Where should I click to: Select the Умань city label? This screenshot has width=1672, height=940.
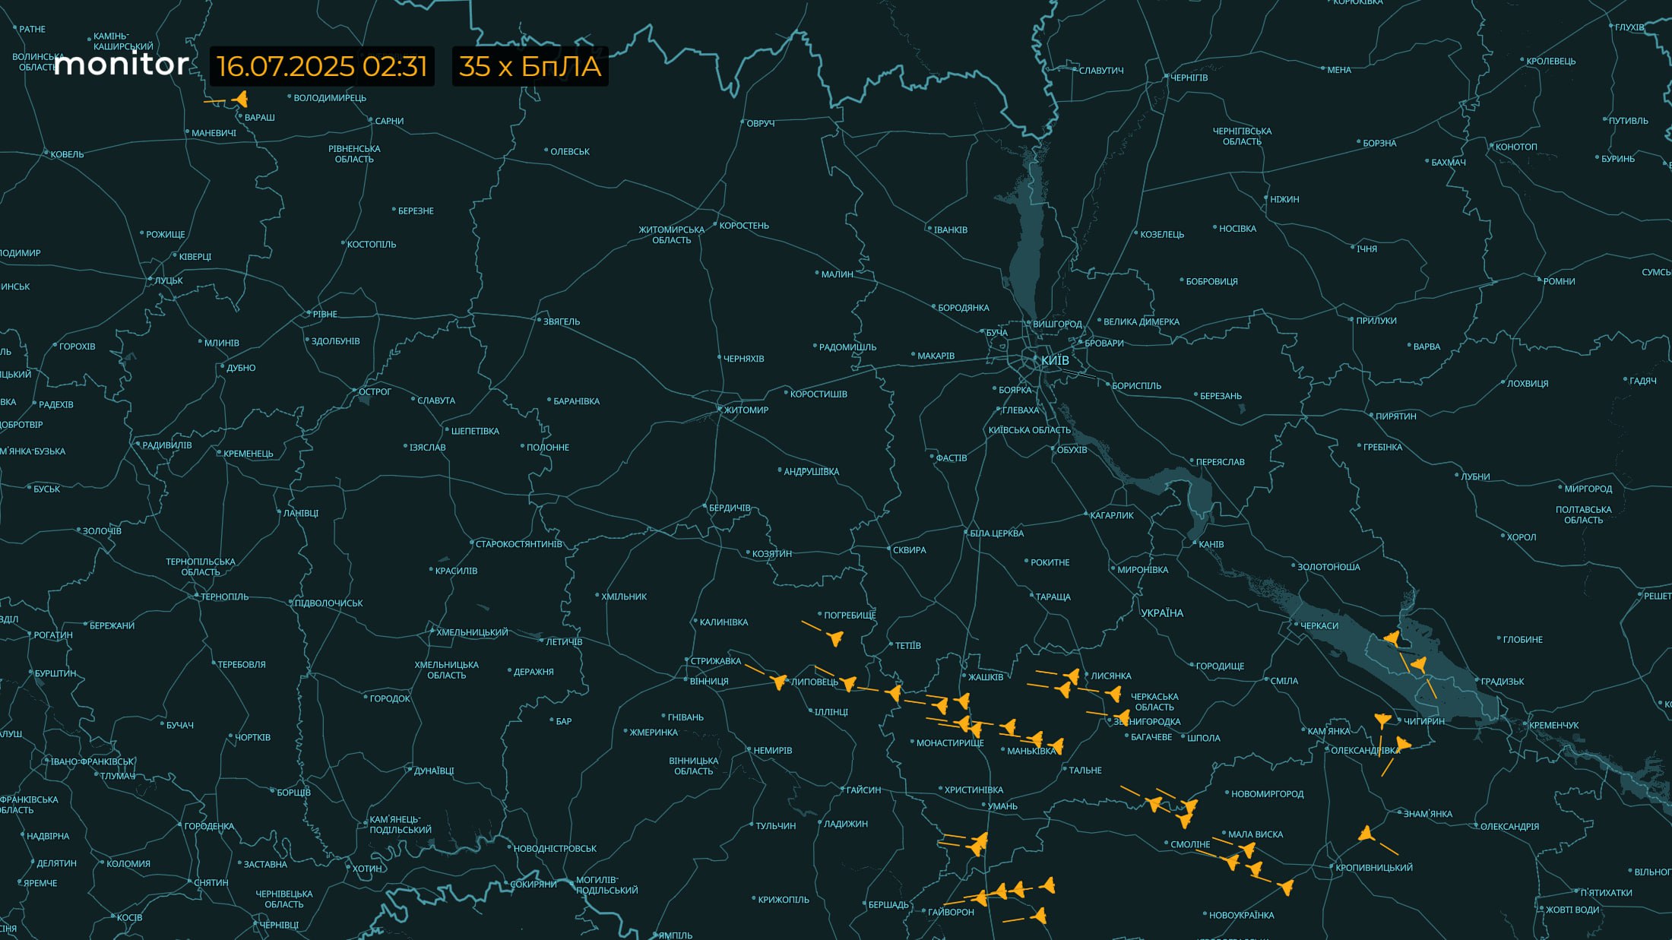pos(1002,806)
